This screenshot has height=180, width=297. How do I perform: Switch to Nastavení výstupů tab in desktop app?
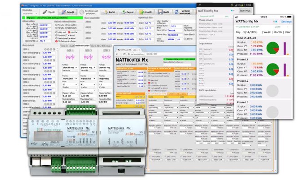(82, 46)
